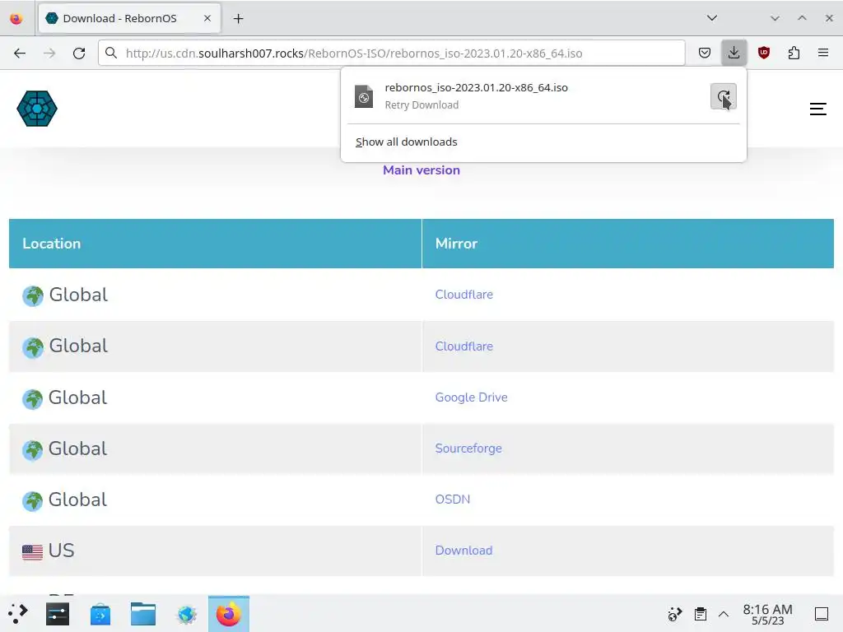Open the Sourceforge mirror link
This screenshot has height=632, width=843.
(468, 448)
